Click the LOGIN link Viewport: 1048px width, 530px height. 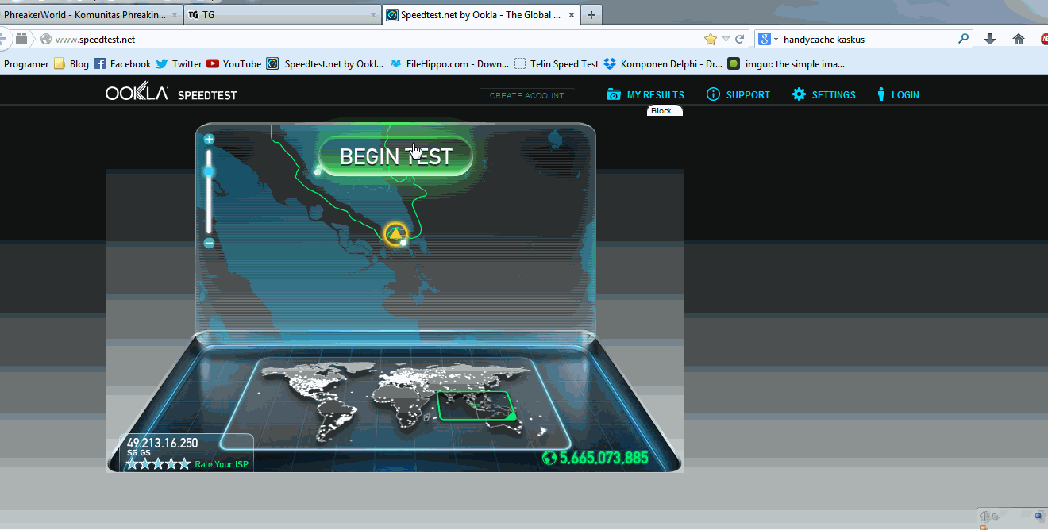[x=898, y=94]
